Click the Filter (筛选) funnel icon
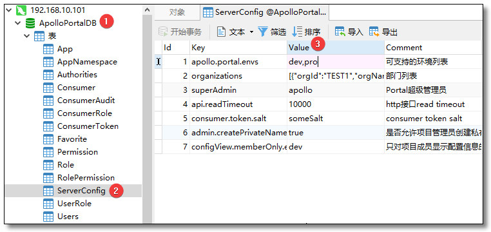 point(263,32)
